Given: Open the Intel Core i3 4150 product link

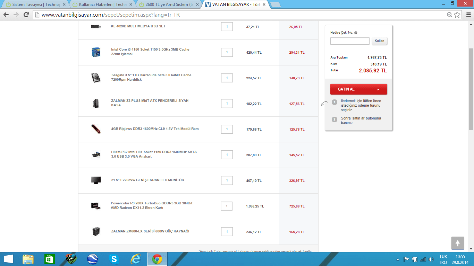Looking at the screenshot, I should 150,52.
